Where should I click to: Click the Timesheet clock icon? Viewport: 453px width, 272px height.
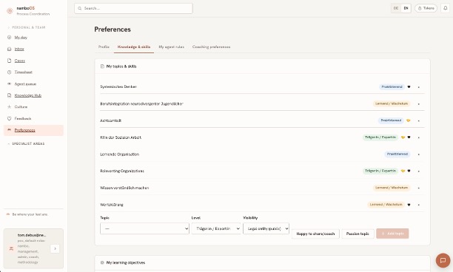tap(9, 72)
